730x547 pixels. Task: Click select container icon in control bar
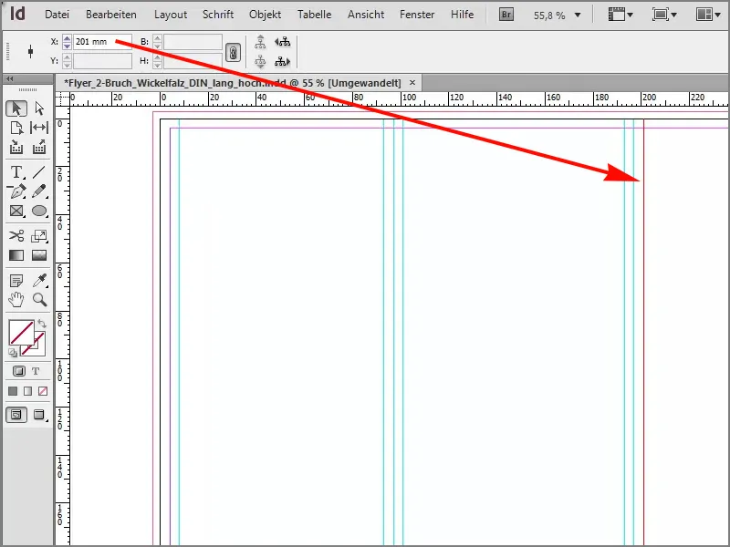click(x=260, y=42)
